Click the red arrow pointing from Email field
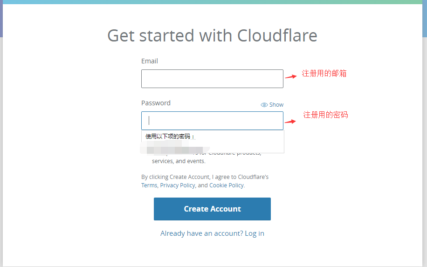This screenshot has height=267, width=427. tap(291, 77)
